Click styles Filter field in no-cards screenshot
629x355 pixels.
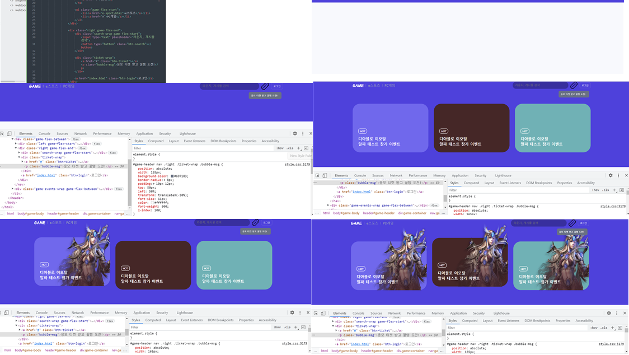pyautogui.click(x=203, y=148)
